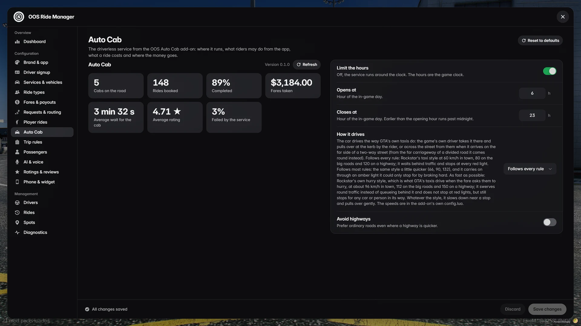Click the Services & vehicles car icon
Image resolution: width=581 pixels, height=326 pixels.
17,82
